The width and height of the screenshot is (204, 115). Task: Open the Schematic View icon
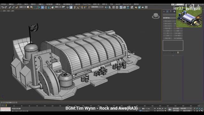(128, 7)
